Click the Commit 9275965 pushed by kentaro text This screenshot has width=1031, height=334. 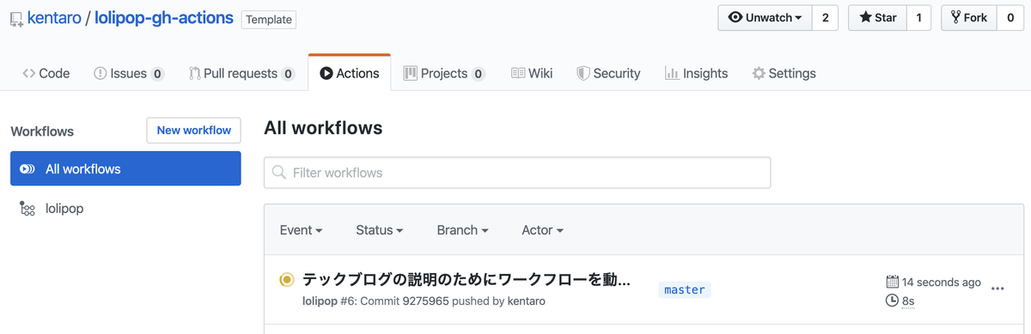tap(453, 301)
